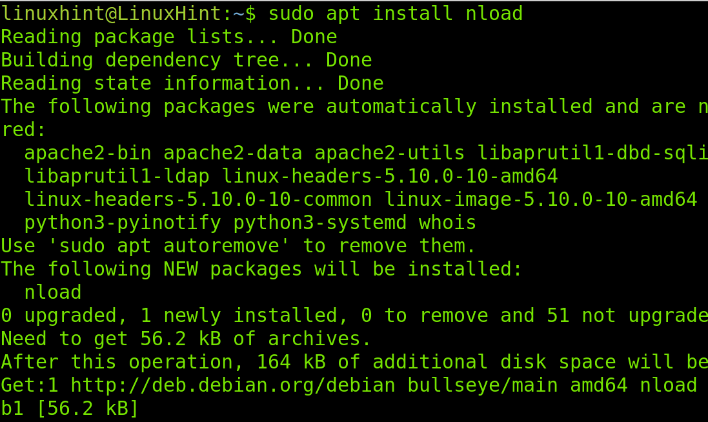Click linux-image-5.10.0-10-amd64 package text
This screenshot has height=422, width=708.
click(x=540, y=199)
